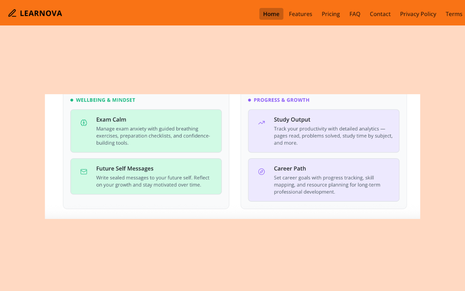Click the brain icon beside Exam Calm
Image resolution: width=465 pixels, height=291 pixels.
point(84,123)
